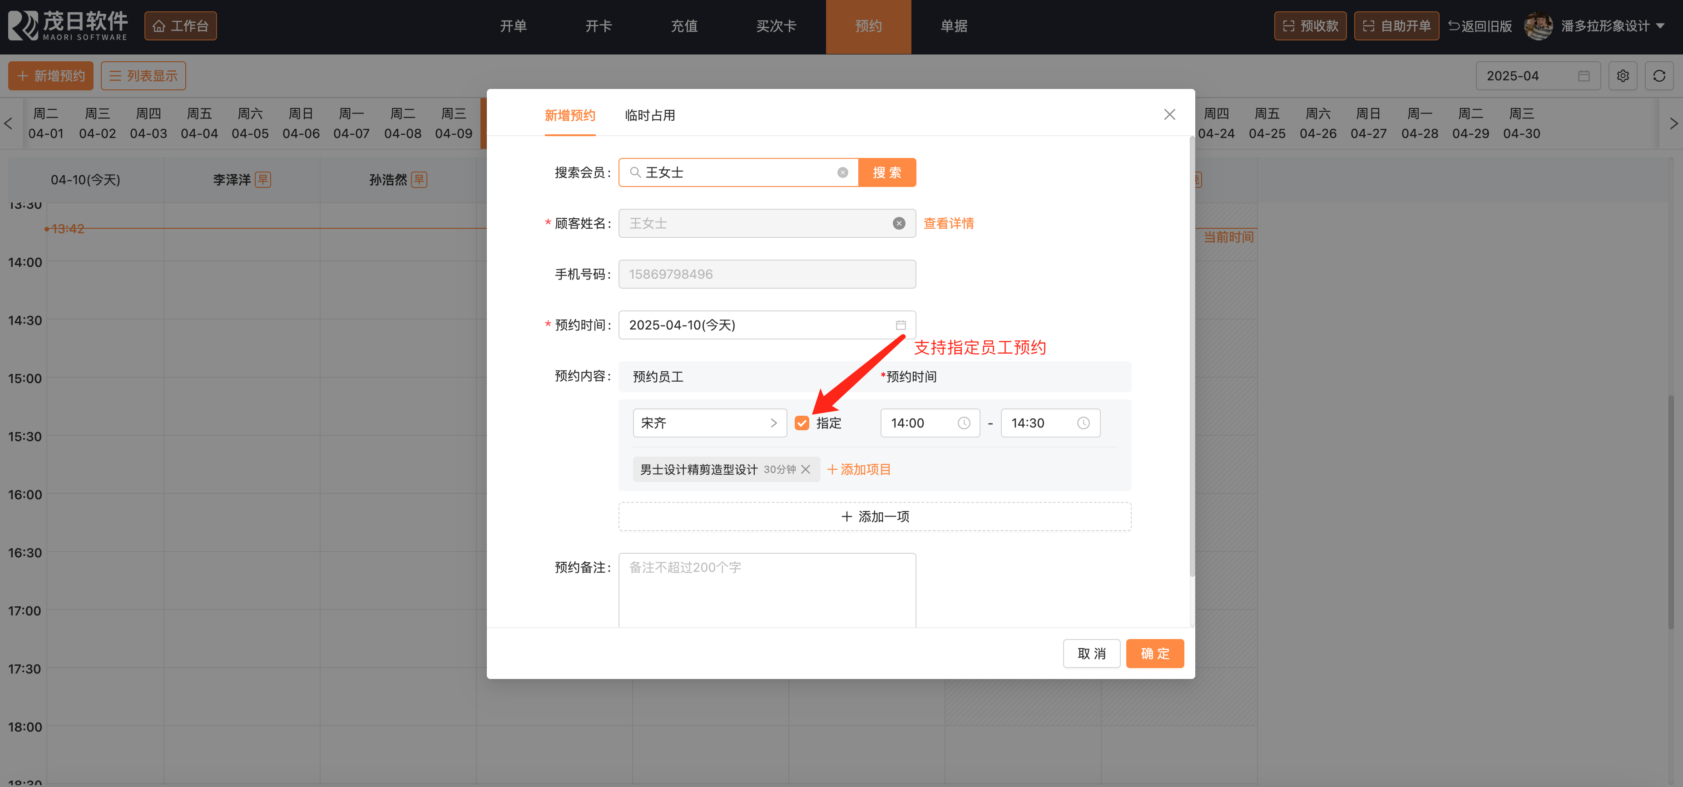Open the 查看详情 link

point(948,223)
